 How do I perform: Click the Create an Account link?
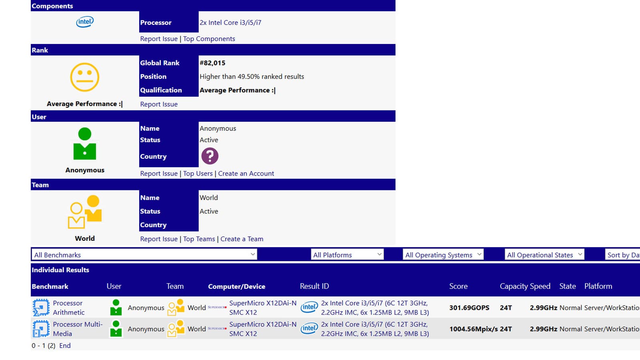coord(246,173)
